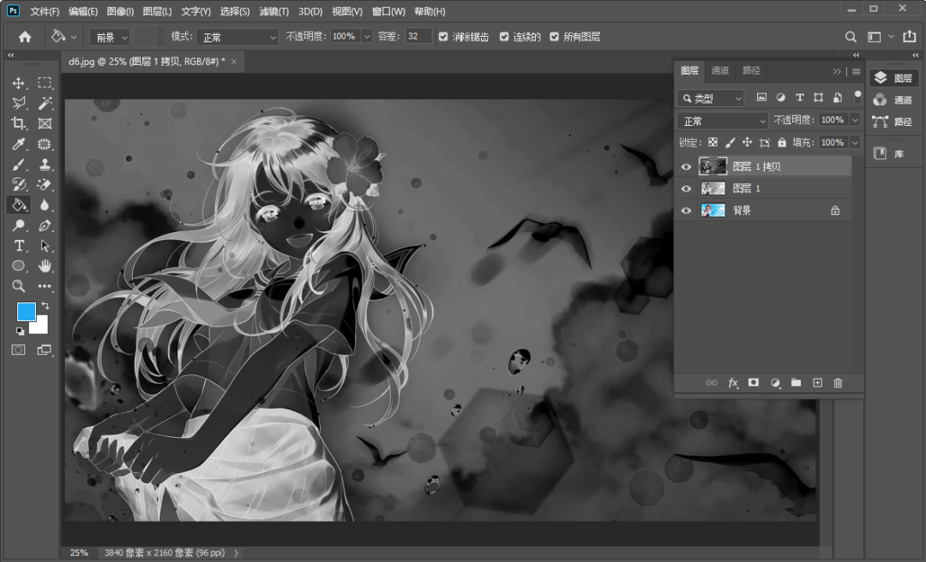Create a new layer with plus icon
The height and width of the screenshot is (562, 926).
(x=817, y=383)
